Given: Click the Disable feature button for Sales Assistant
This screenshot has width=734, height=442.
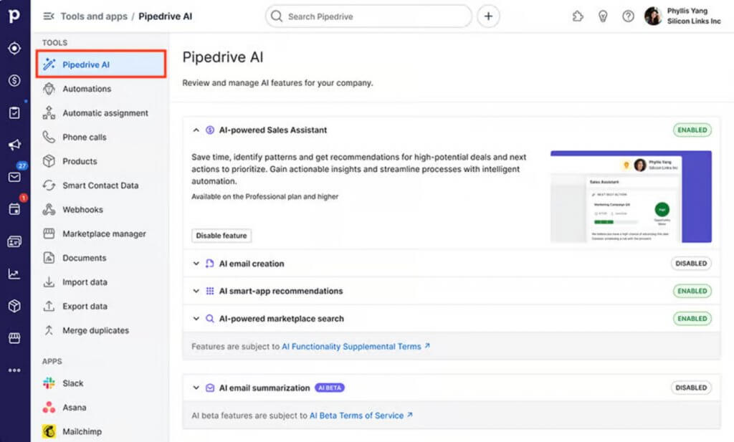Looking at the screenshot, I should [219, 235].
